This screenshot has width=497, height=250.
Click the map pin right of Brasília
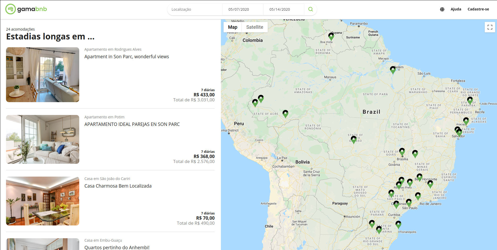(x=415, y=154)
